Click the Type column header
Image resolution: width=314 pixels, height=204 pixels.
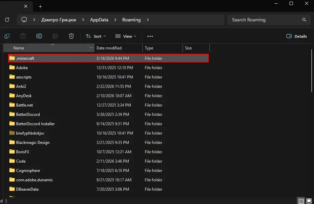coord(149,48)
